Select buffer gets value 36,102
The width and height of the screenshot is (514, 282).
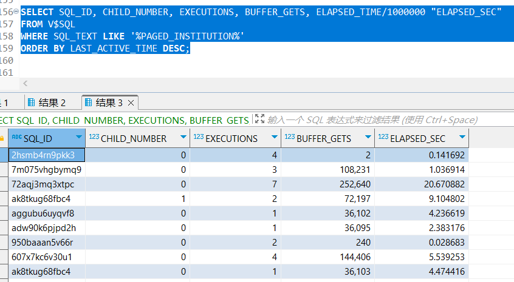click(328, 213)
